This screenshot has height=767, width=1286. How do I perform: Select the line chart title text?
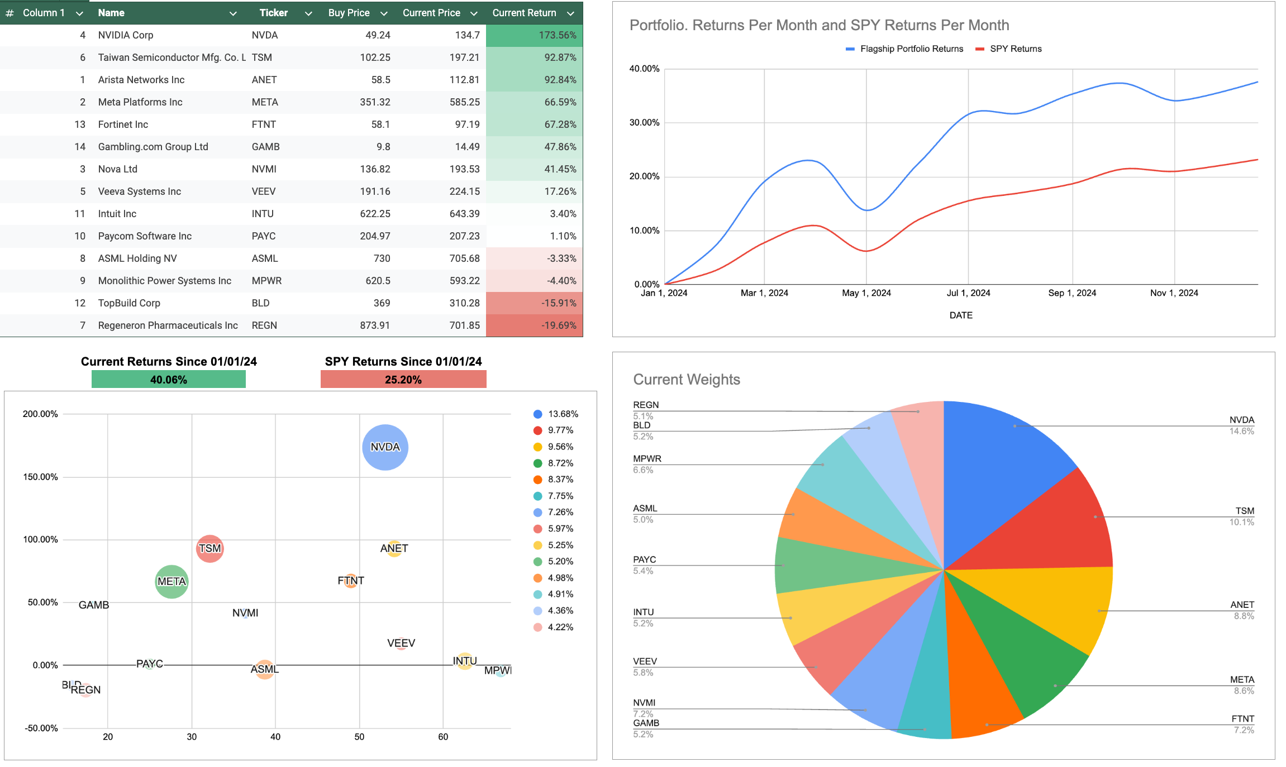click(x=819, y=25)
